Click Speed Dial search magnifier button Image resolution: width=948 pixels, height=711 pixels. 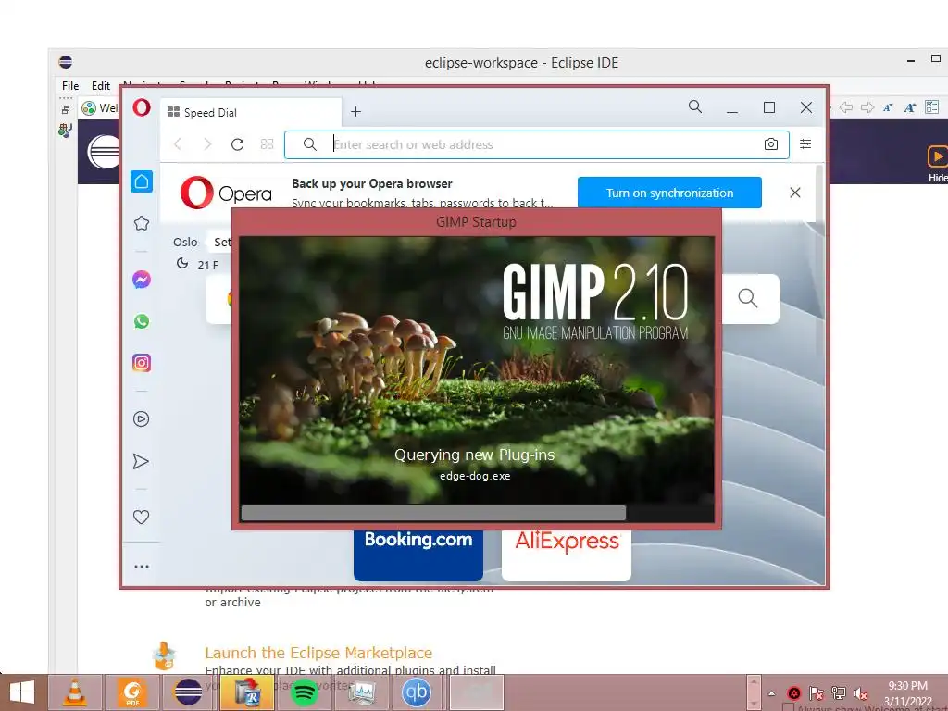pyautogui.click(x=748, y=298)
